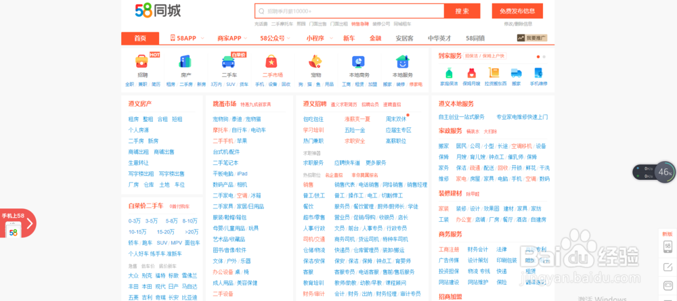Expand the 商家APP dropdown arrow
The image size is (677, 301).
point(246,39)
